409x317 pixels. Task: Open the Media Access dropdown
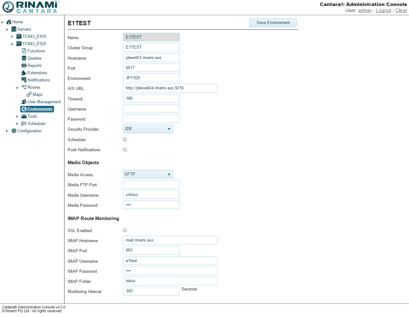coord(148,174)
